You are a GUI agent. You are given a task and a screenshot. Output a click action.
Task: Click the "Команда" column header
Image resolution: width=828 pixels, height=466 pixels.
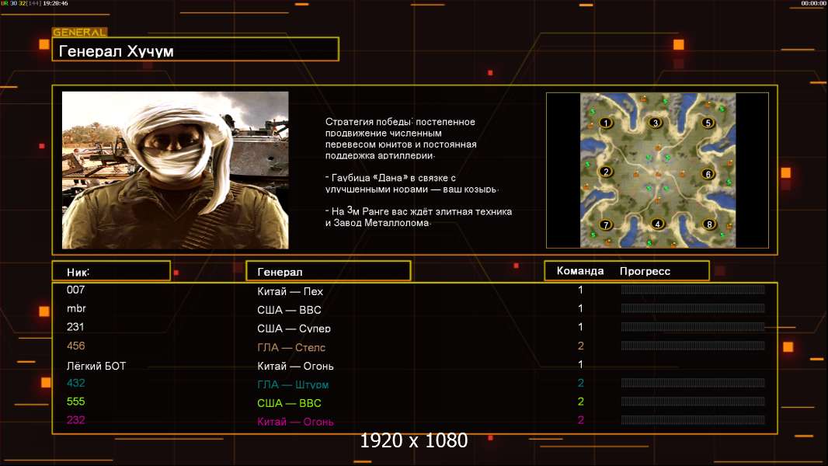580,271
